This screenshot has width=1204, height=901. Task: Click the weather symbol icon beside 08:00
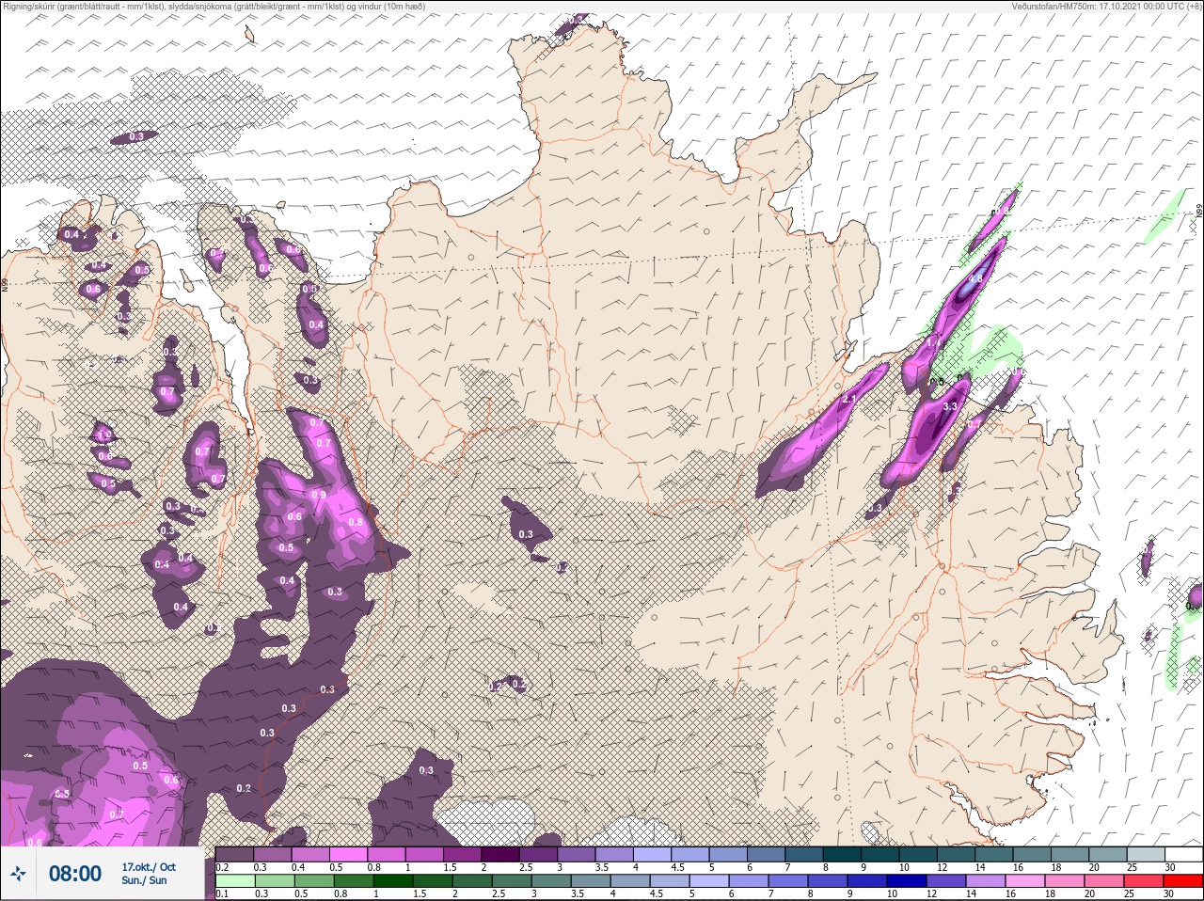pos(19,874)
